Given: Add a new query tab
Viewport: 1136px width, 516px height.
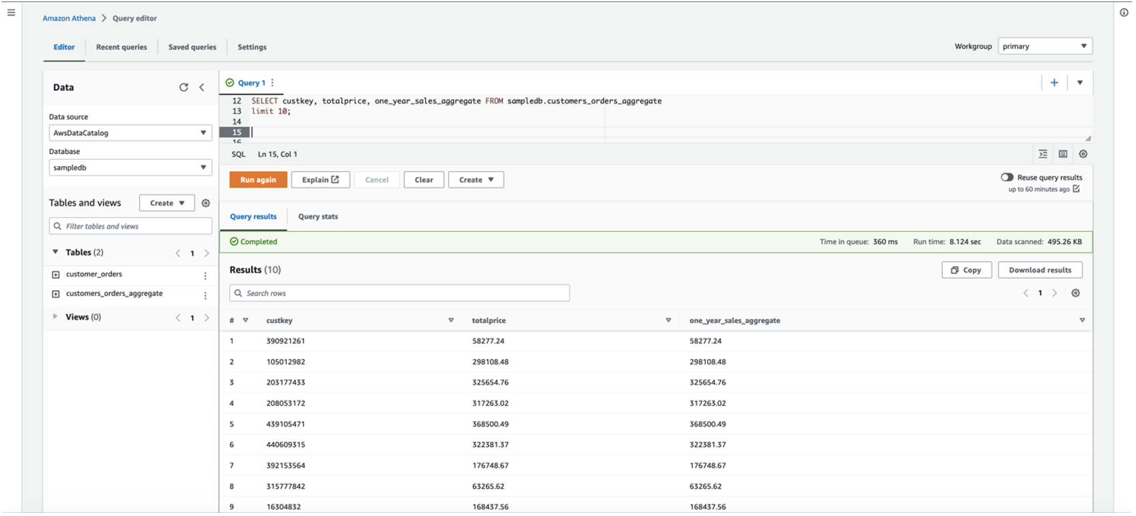Looking at the screenshot, I should pyautogui.click(x=1054, y=83).
